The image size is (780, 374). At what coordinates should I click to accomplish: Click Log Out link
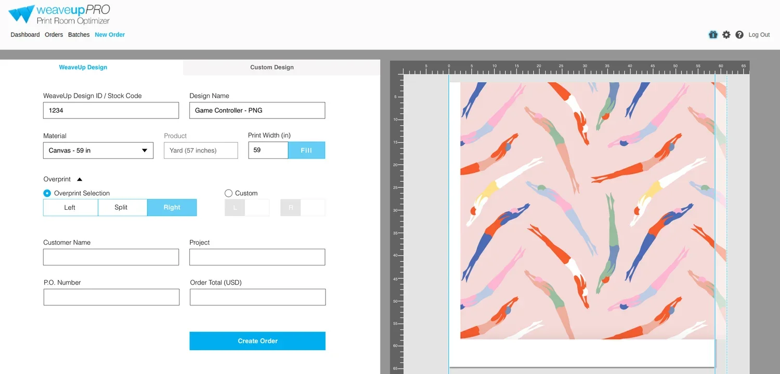[759, 35]
